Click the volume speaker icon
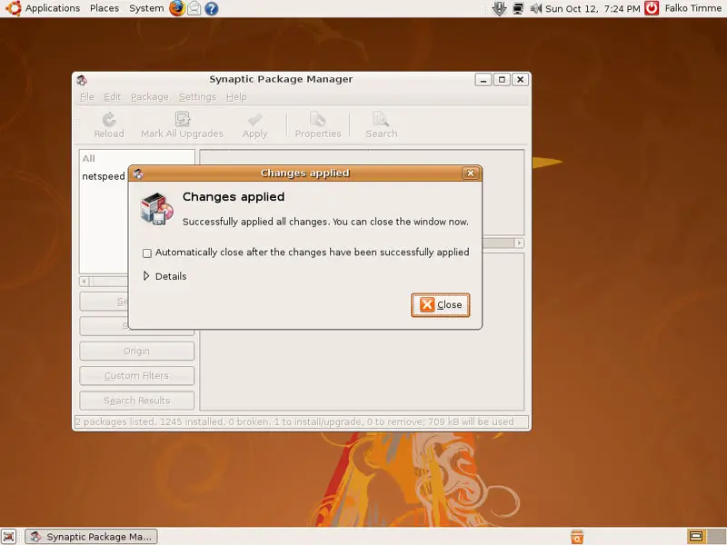727x545 pixels. click(536, 8)
